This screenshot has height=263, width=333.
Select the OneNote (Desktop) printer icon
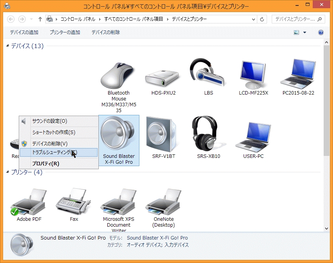(163, 202)
